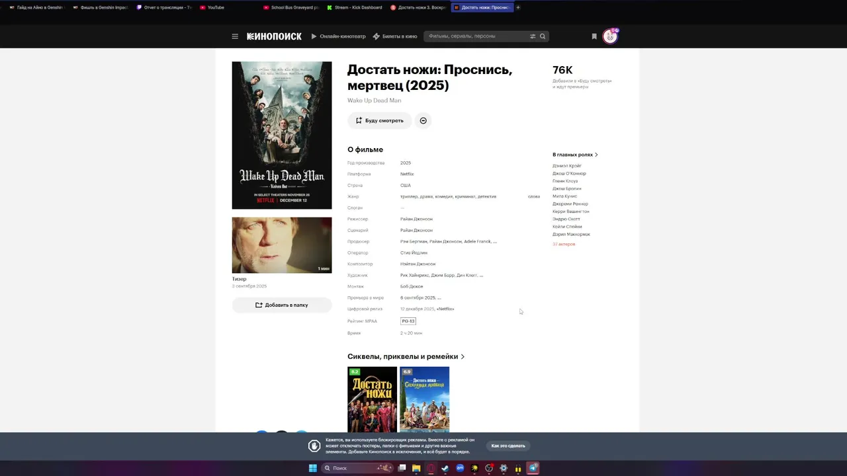Click the taskbar Поиск search box
The image size is (847, 476).
(357, 468)
